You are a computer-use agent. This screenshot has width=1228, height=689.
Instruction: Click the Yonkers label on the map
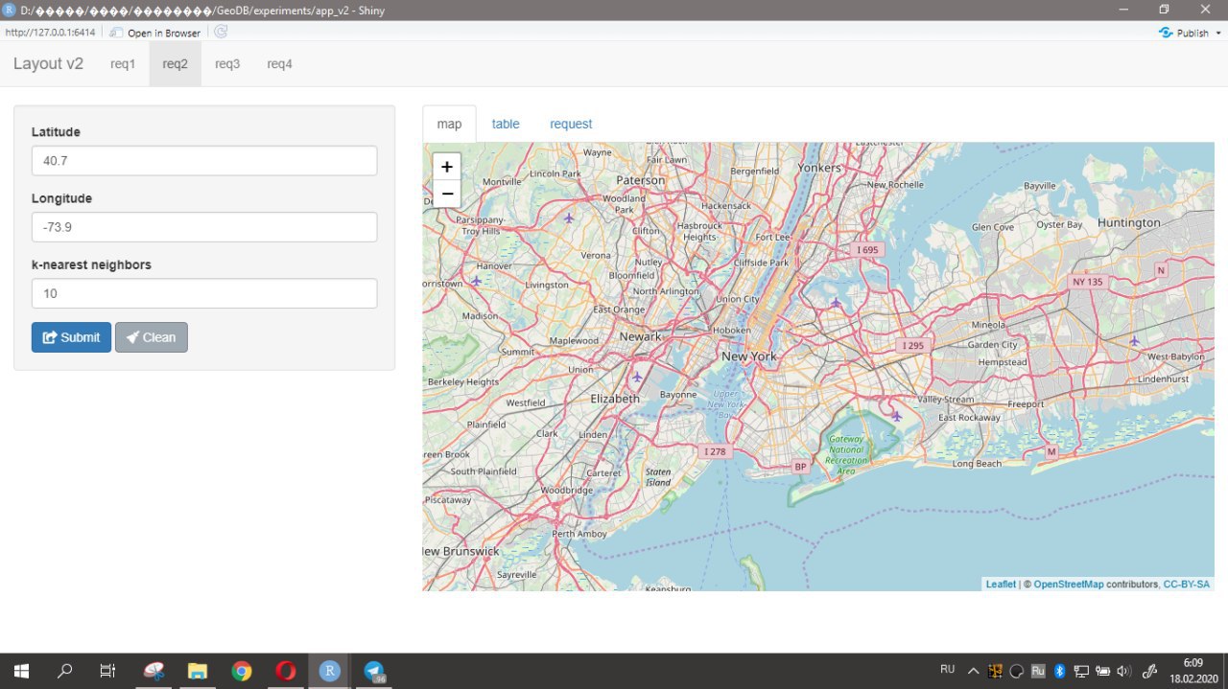tap(818, 168)
